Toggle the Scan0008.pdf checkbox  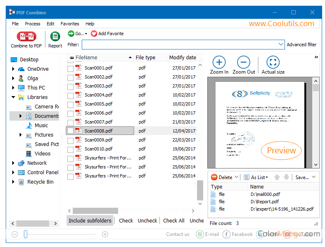point(70,131)
